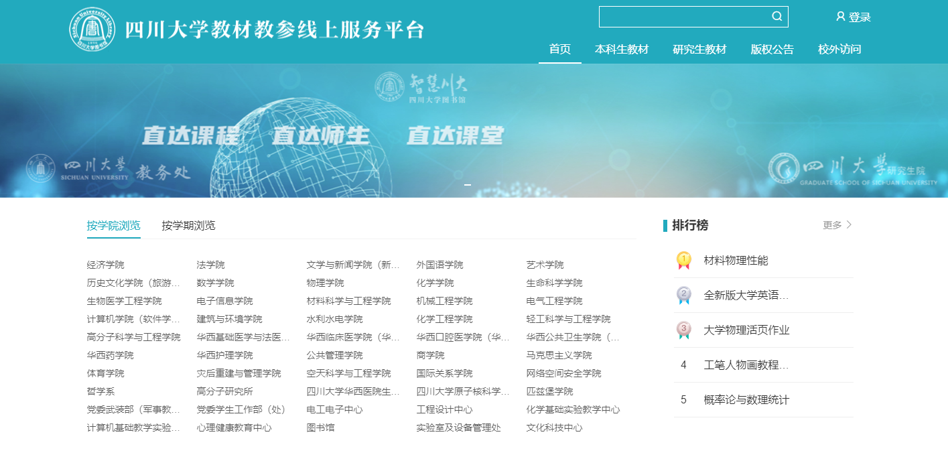The width and height of the screenshot is (948, 461).
Task: Select 经济学院 in the college list
Action: [x=106, y=265]
